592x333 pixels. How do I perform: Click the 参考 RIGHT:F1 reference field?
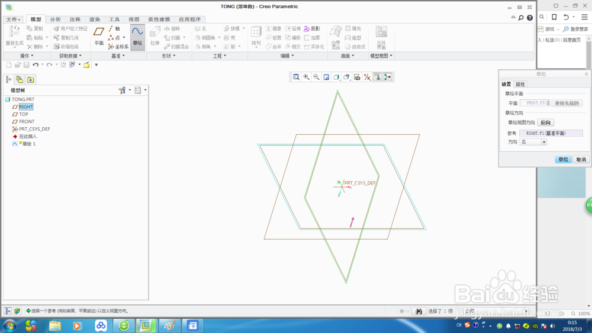(551, 133)
